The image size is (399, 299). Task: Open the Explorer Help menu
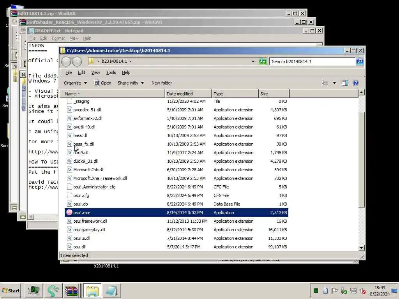(x=126, y=72)
